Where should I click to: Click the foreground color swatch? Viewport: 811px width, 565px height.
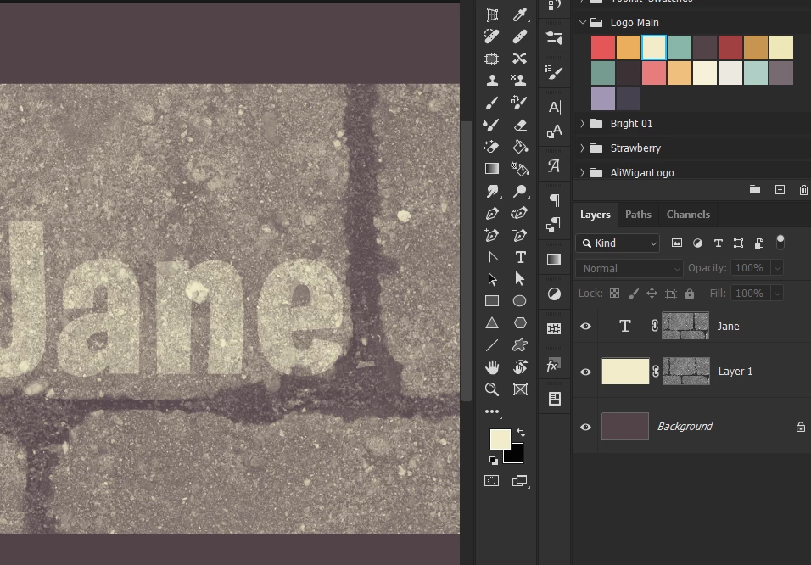[501, 439]
